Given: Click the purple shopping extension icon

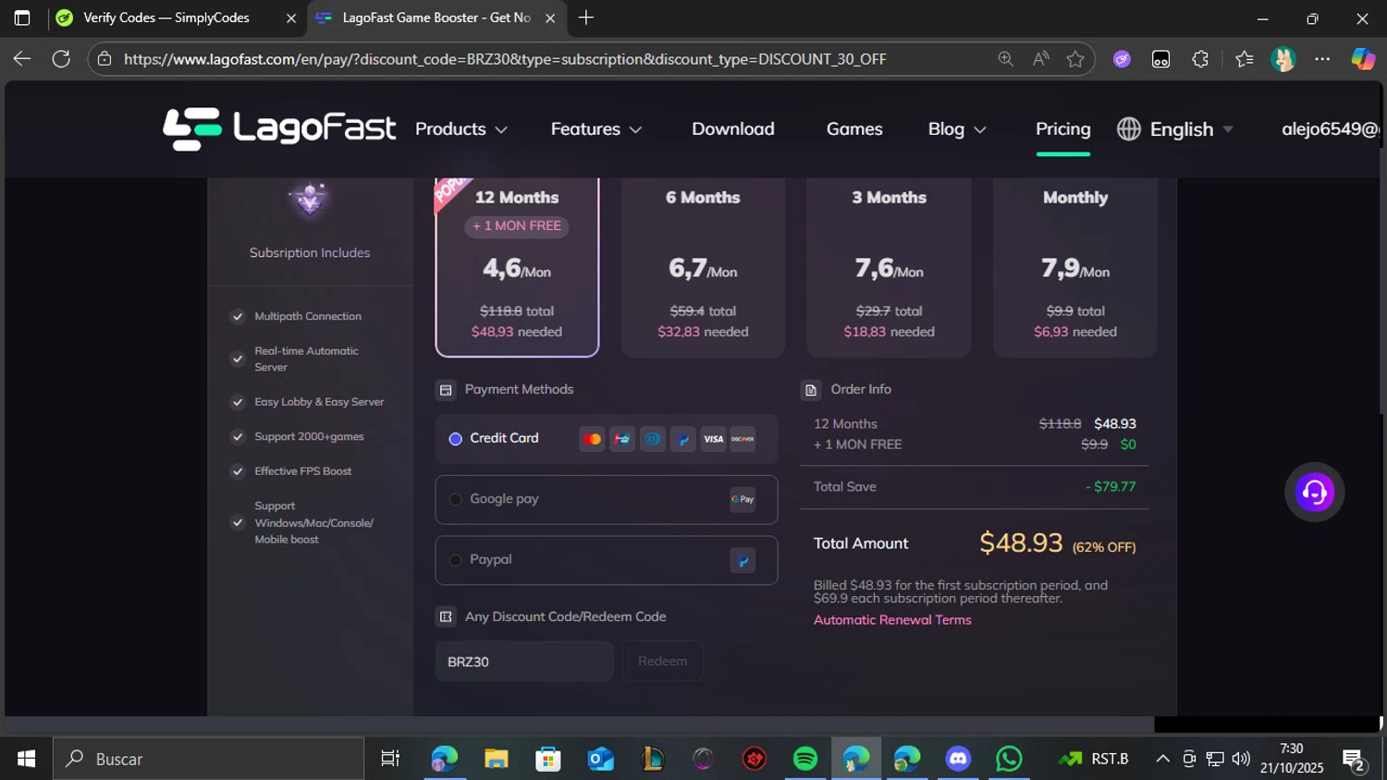Looking at the screenshot, I should pyautogui.click(x=1122, y=59).
